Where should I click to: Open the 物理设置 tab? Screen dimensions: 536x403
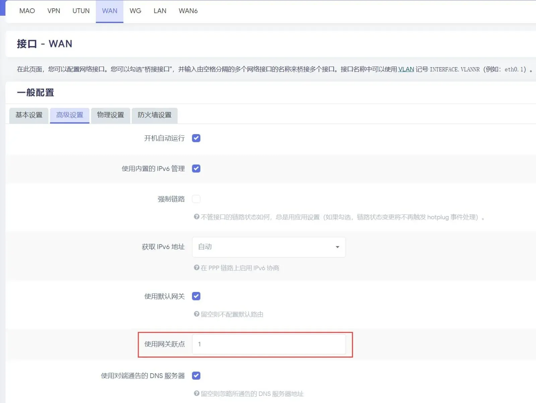tap(111, 115)
